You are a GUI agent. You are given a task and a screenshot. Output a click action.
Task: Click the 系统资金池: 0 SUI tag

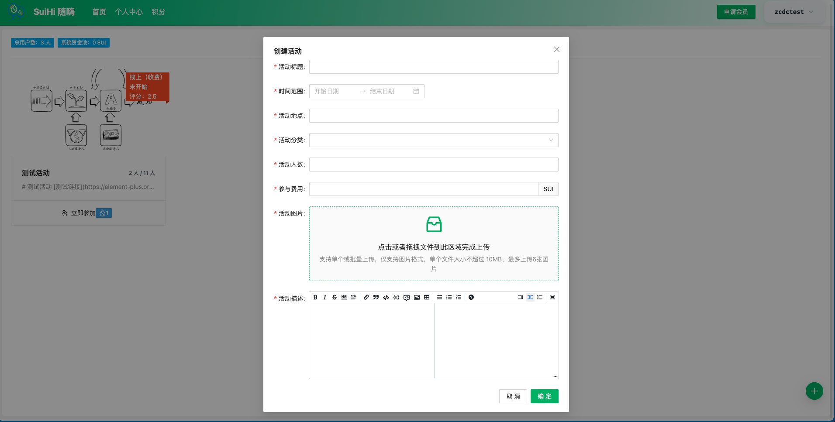pos(83,43)
